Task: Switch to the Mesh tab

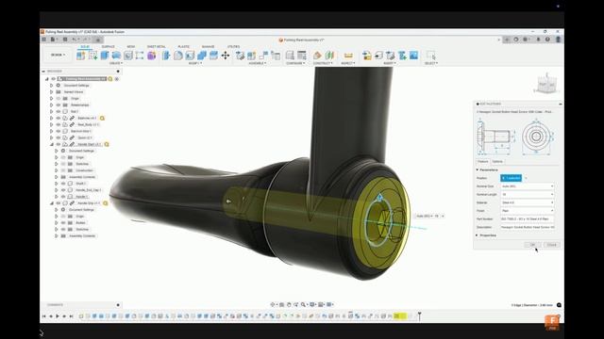Action: pyautogui.click(x=130, y=46)
